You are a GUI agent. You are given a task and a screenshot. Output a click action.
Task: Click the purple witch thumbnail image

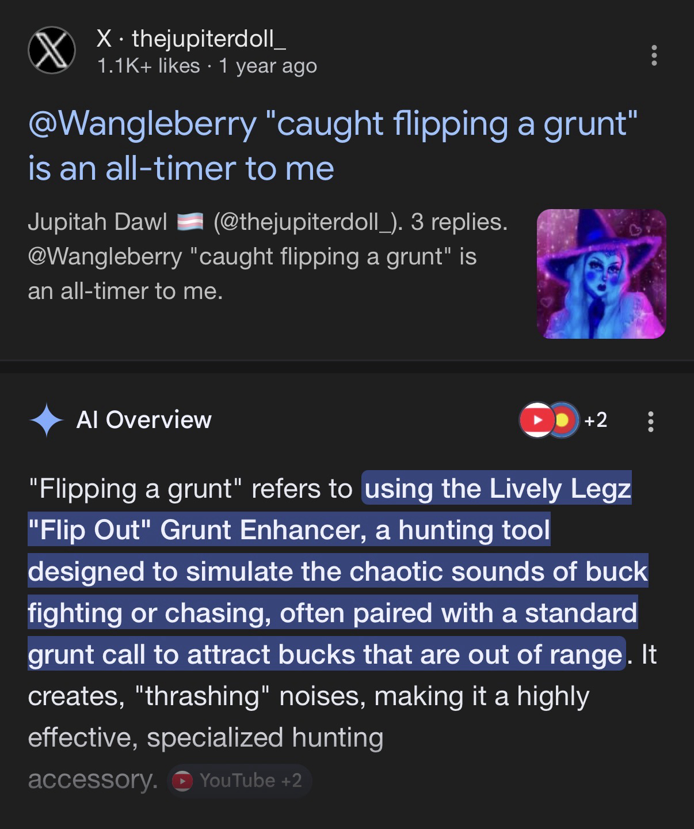(x=601, y=274)
